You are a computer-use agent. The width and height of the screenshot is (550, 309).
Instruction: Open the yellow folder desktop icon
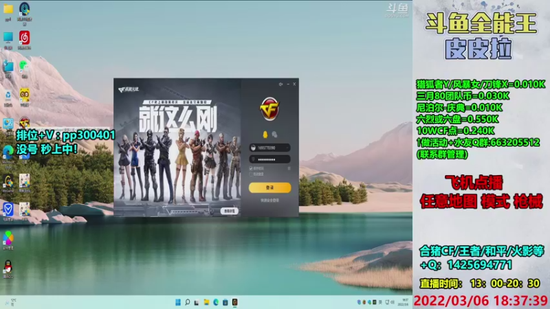click(8, 10)
